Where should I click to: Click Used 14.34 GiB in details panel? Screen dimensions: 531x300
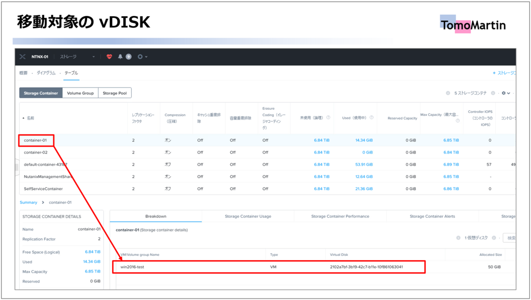tap(92, 262)
